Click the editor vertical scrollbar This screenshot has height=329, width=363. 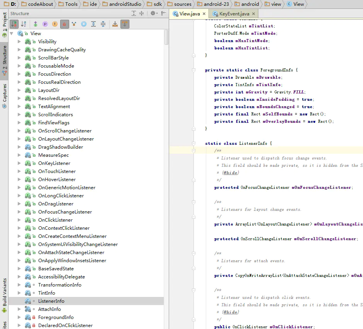(x=361, y=154)
